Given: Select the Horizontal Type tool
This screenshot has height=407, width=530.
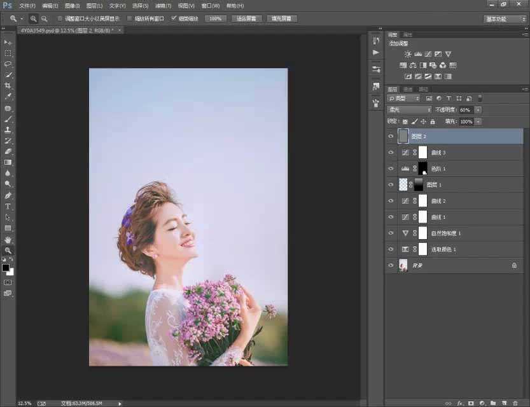Looking at the screenshot, I should (x=8, y=205).
